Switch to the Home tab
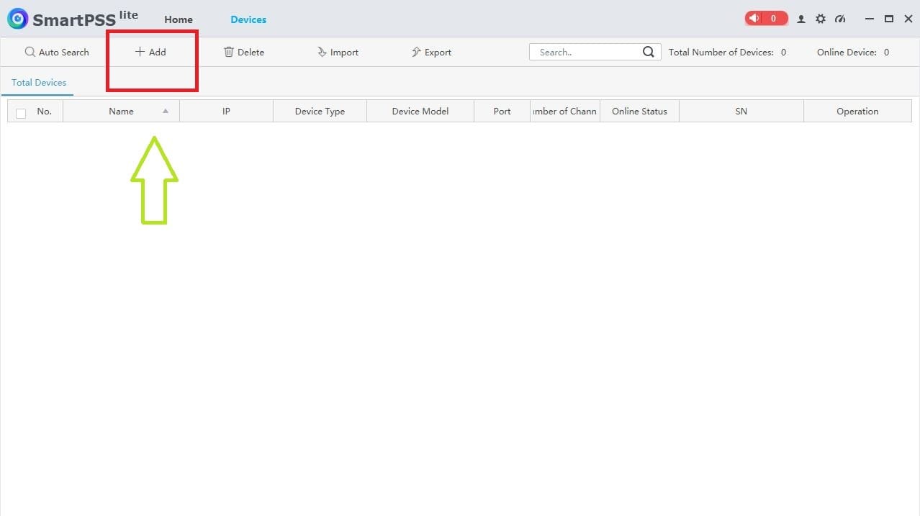Screen dimensions: 920x516 point(178,19)
